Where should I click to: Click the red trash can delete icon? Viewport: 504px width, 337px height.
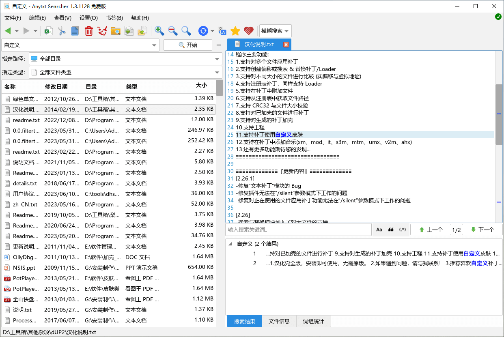(88, 31)
